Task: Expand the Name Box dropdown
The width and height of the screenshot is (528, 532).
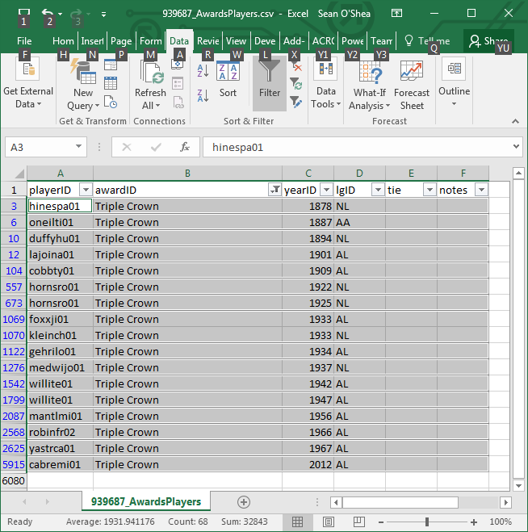Action: 78,147
